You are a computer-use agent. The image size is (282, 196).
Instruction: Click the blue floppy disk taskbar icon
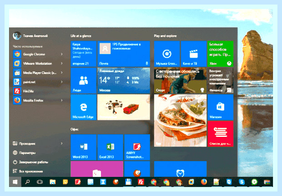click(x=128, y=182)
